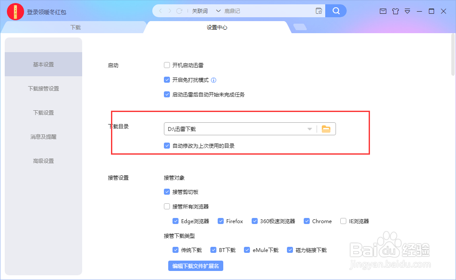The image size is (456, 280).
Task: Click info icon beside 开启免打扰模式
Action: pos(213,80)
